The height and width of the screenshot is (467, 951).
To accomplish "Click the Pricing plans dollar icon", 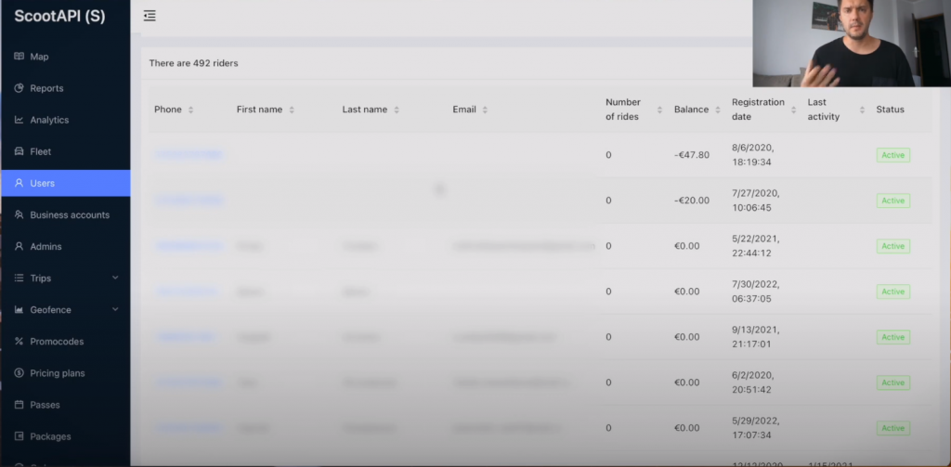I will pyautogui.click(x=19, y=373).
